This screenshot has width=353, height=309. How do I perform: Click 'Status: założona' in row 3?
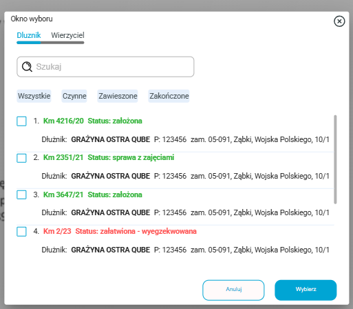click(x=115, y=195)
